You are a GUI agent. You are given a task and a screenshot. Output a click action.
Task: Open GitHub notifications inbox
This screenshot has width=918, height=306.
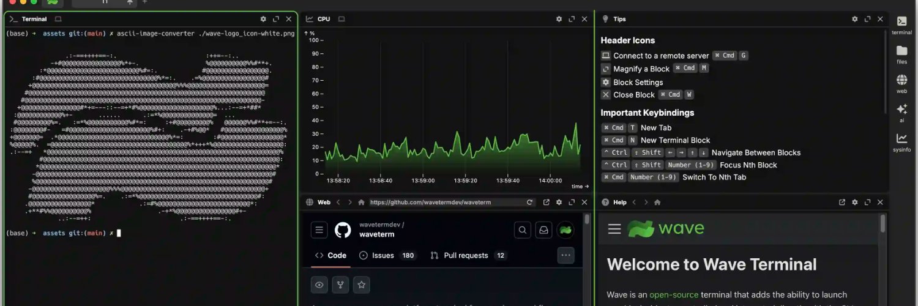(543, 230)
